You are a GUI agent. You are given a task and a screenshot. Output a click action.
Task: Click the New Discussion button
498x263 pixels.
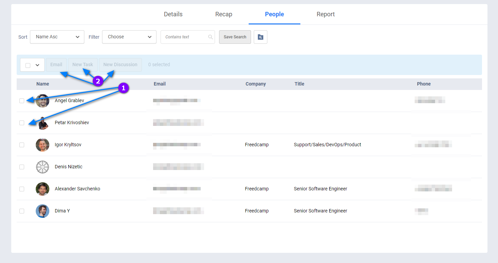pos(120,65)
